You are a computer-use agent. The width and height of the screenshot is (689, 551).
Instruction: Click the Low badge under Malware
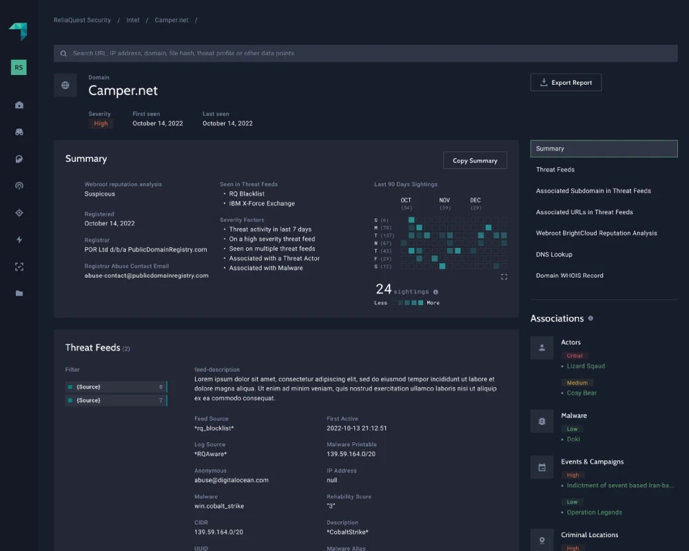click(572, 429)
